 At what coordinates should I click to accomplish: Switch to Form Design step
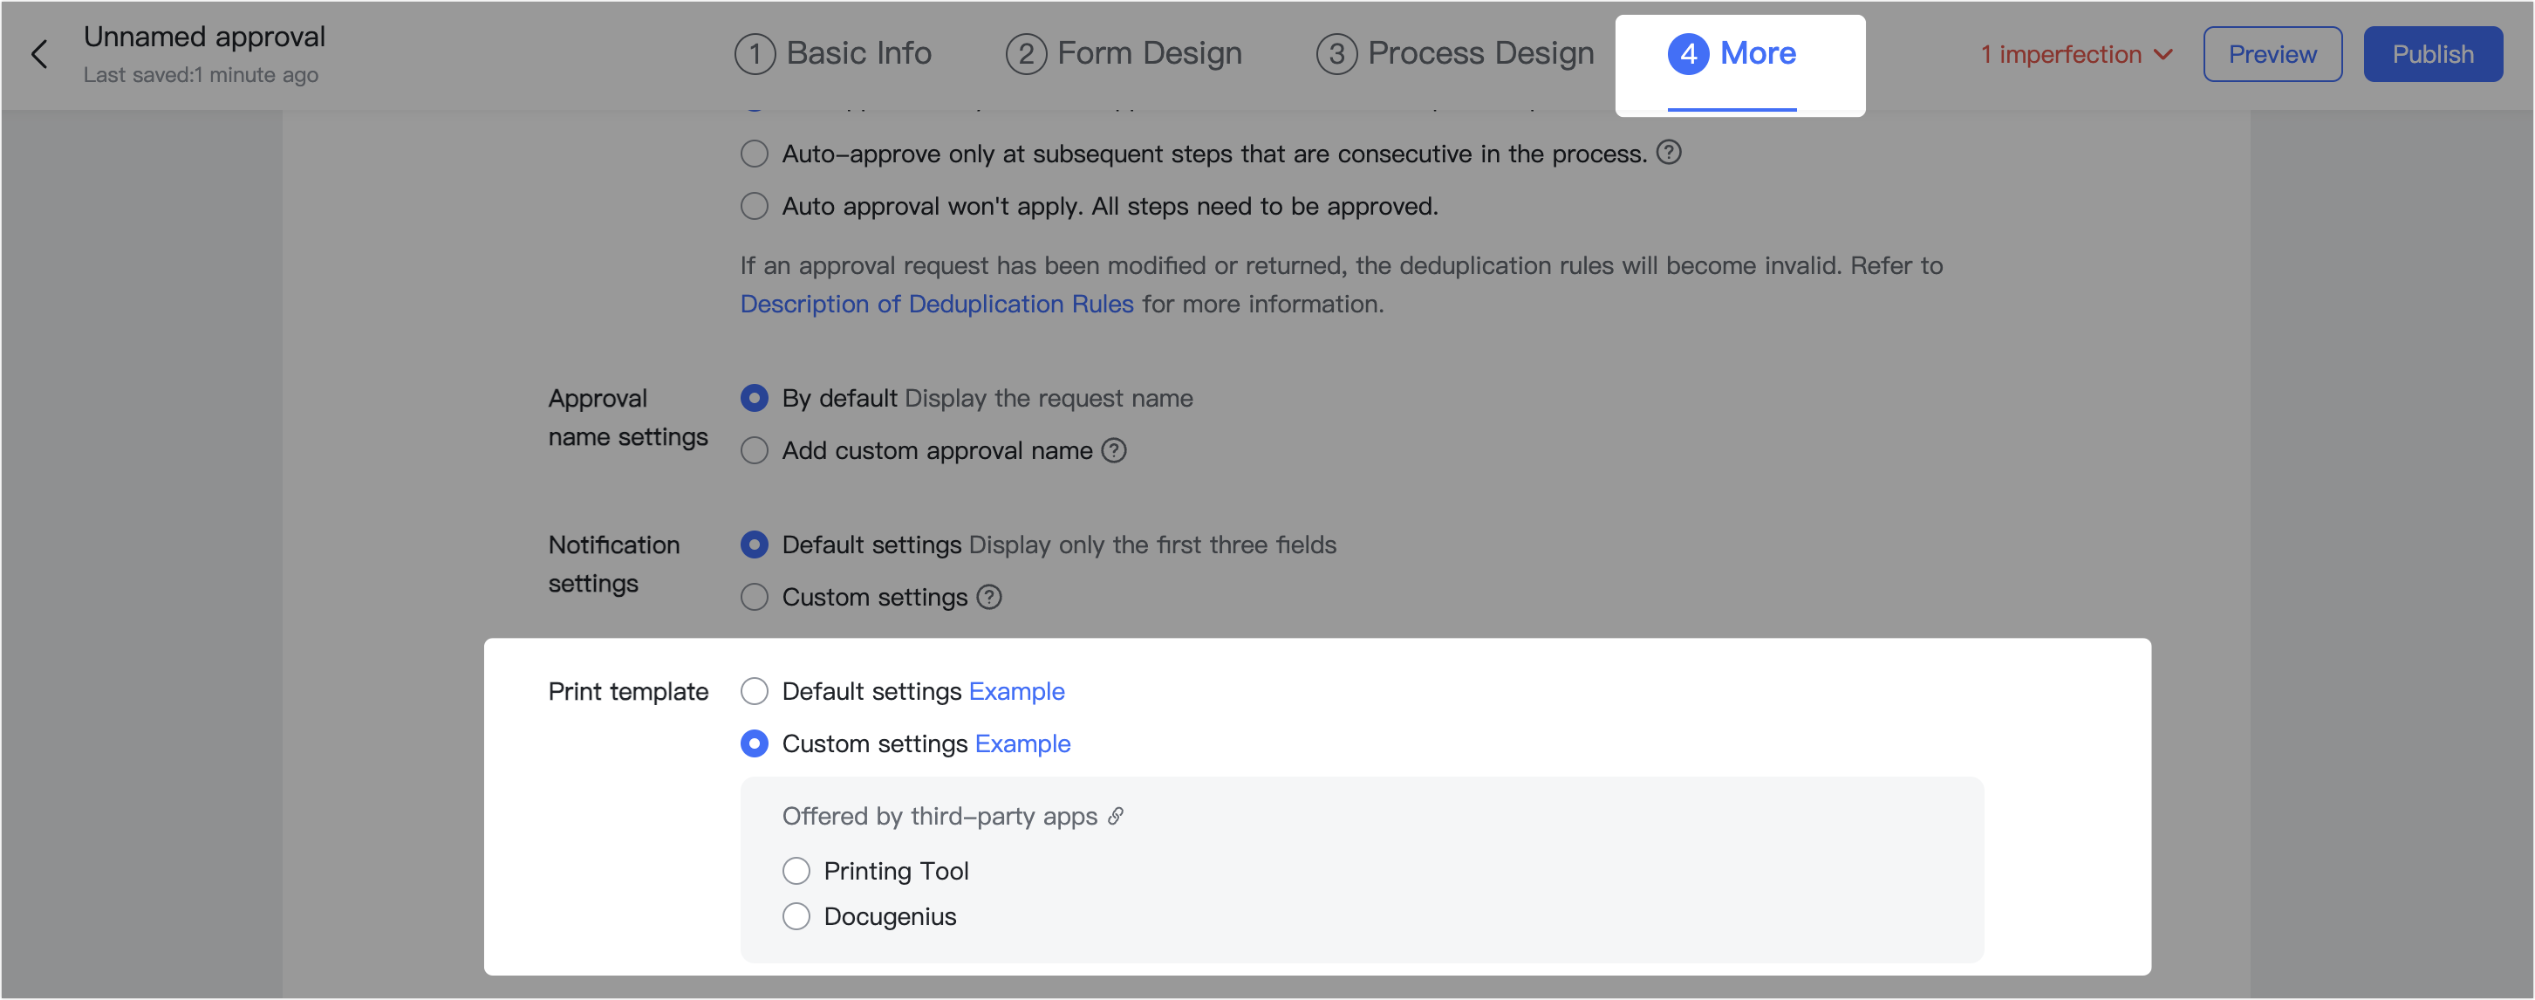coord(1124,53)
